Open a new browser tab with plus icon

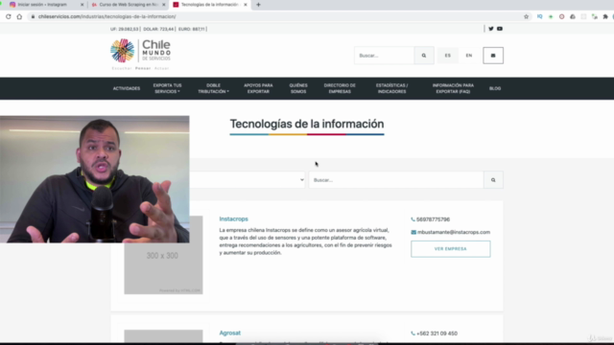pyautogui.click(x=258, y=5)
